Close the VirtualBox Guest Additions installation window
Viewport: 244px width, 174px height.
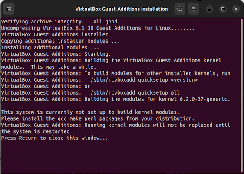pyautogui.click(x=236, y=9)
